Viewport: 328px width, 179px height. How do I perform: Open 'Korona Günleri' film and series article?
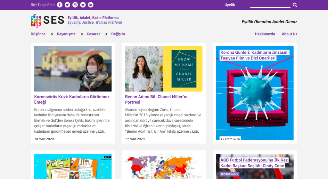pos(254,55)
